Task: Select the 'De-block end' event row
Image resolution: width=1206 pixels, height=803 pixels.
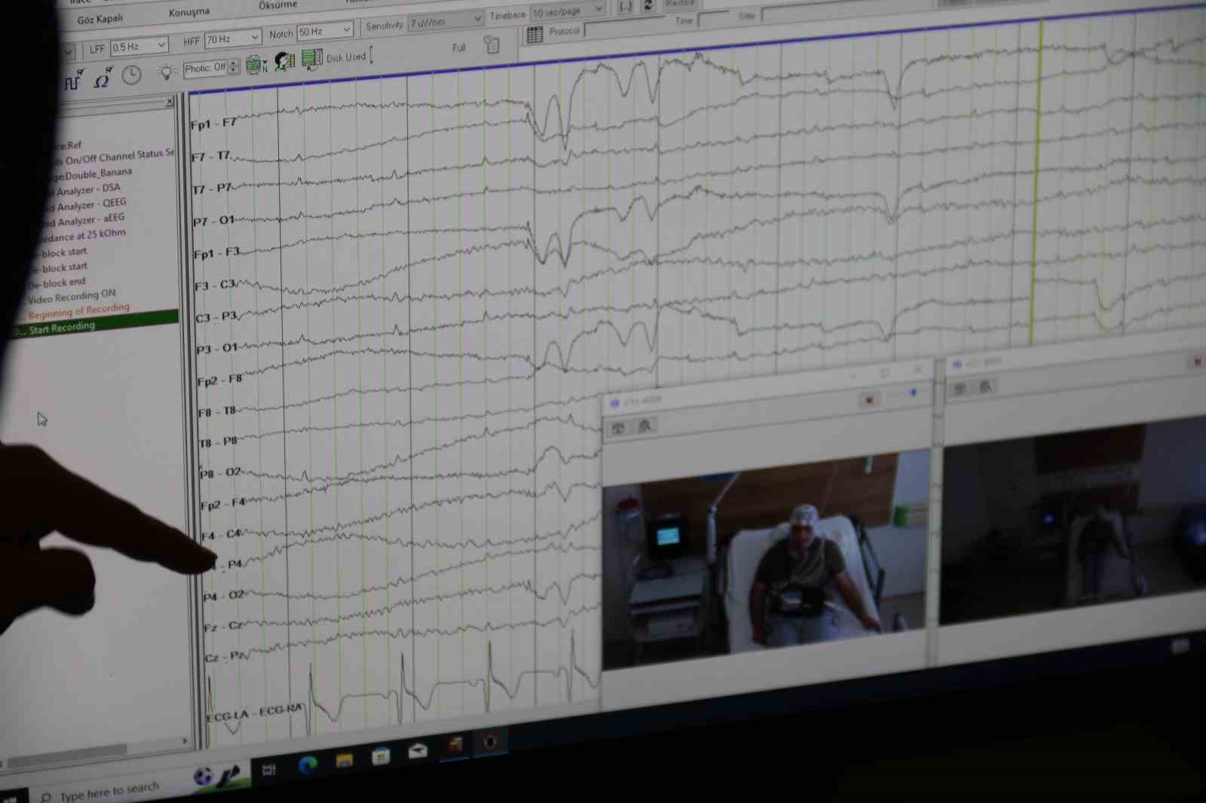Action: pos(57,282)
